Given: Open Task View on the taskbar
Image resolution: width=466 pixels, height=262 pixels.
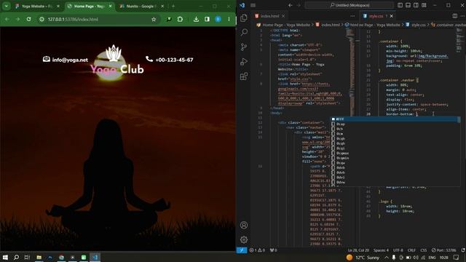Looking at the screenshot, I should click(27, 257).
